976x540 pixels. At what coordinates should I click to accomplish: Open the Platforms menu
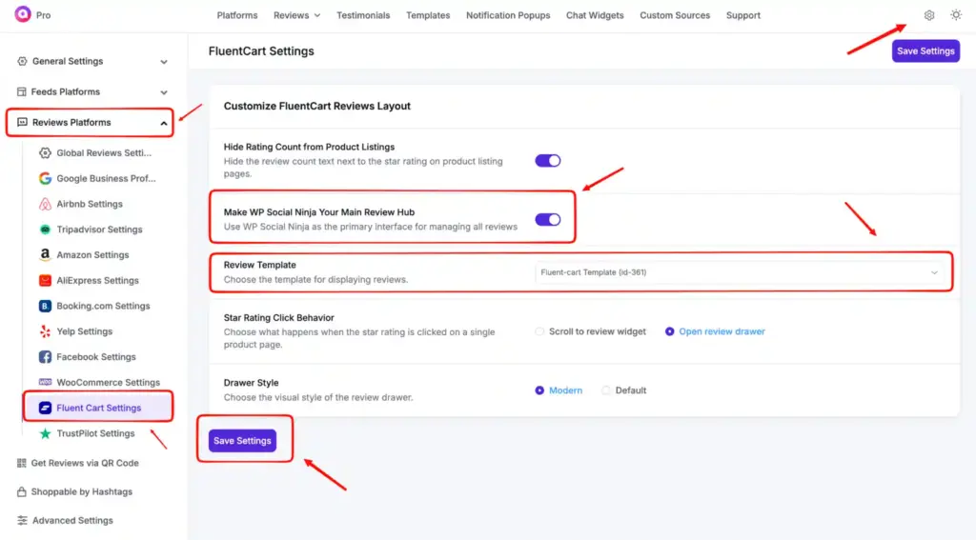pos(237,15)
